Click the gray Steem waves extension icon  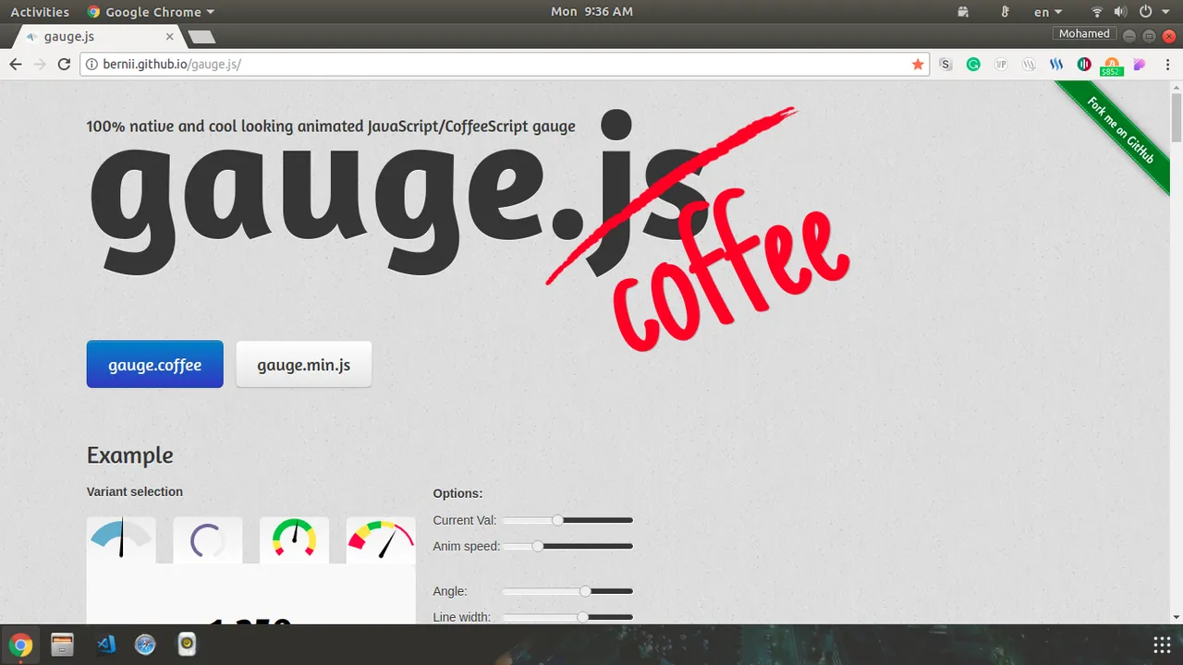(x=1029, y=65)
